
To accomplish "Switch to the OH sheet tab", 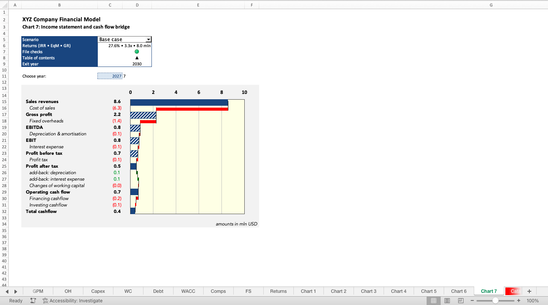I will point(68,291).
